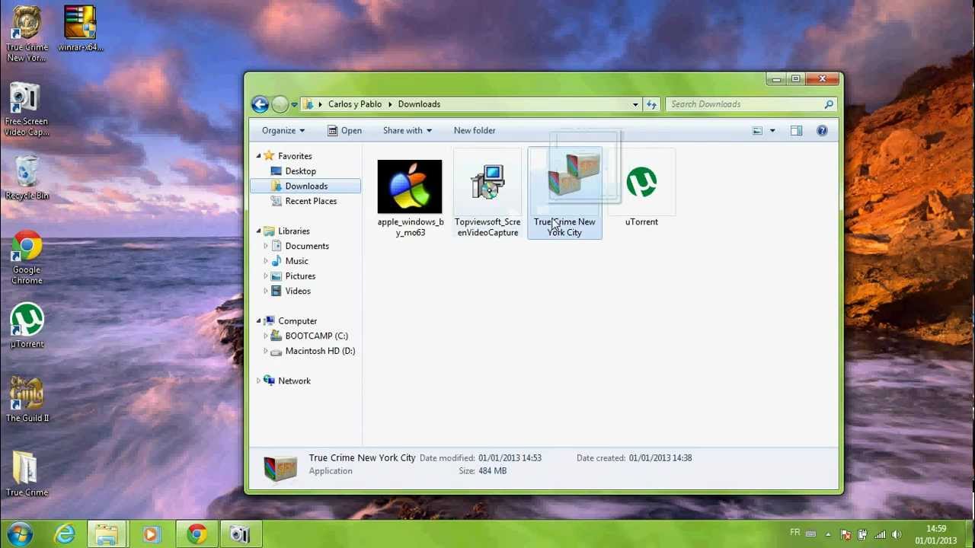Click the Open toolbar button
This screenshot has height=548, width=975.
(344, 131)
